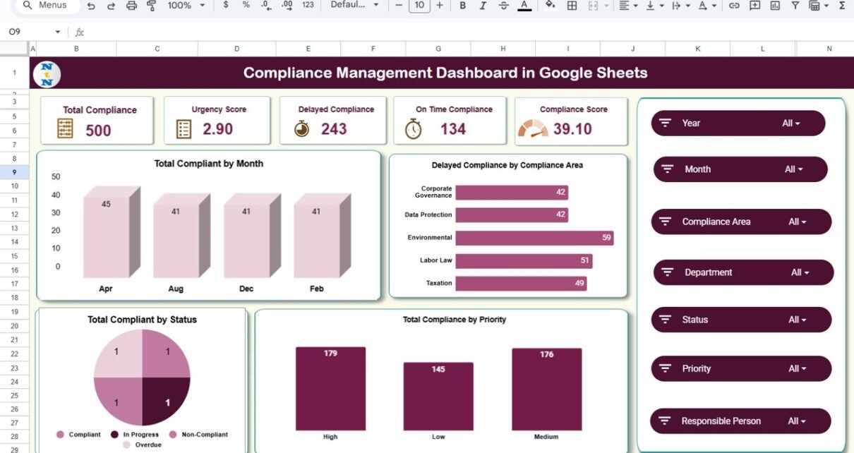Click the Create a filter icon

tap(795, 6)
